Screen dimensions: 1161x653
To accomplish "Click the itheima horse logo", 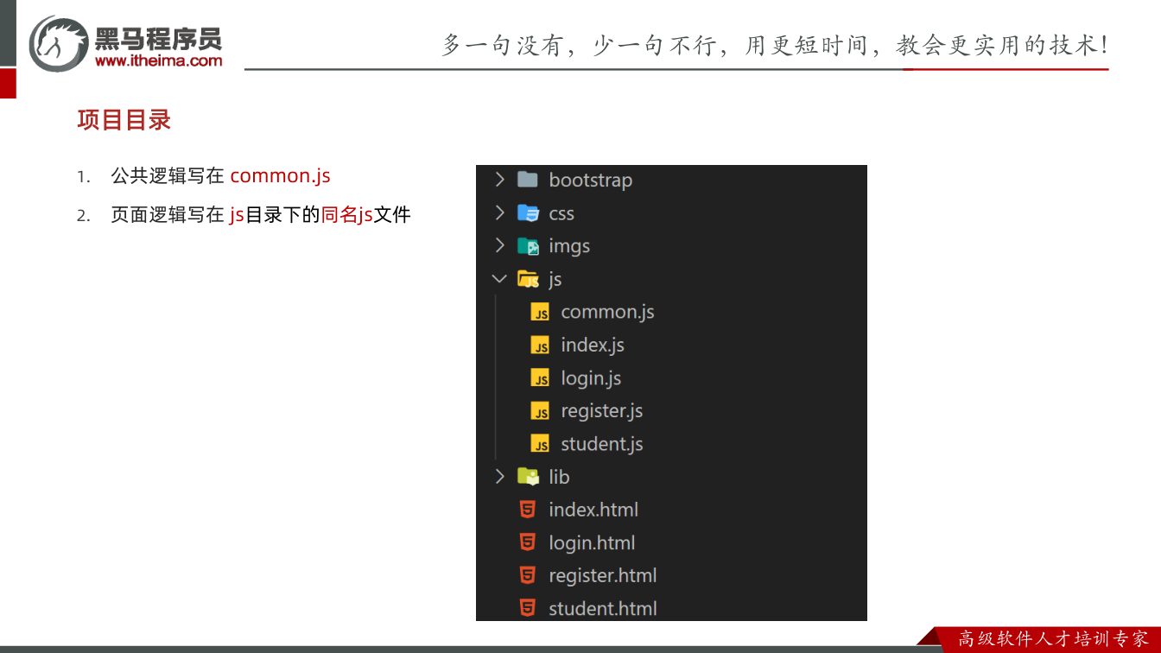I will [58, 43].
